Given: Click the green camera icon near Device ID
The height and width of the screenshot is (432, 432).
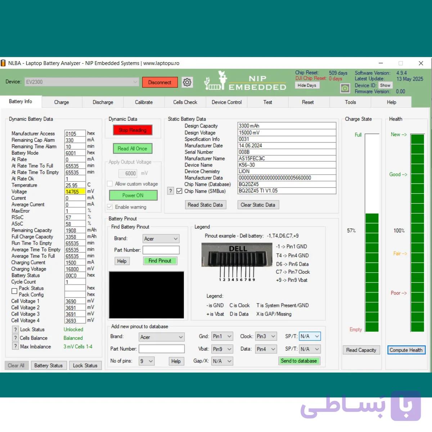Looking at the screenshot, I should (x=345, y=88).
